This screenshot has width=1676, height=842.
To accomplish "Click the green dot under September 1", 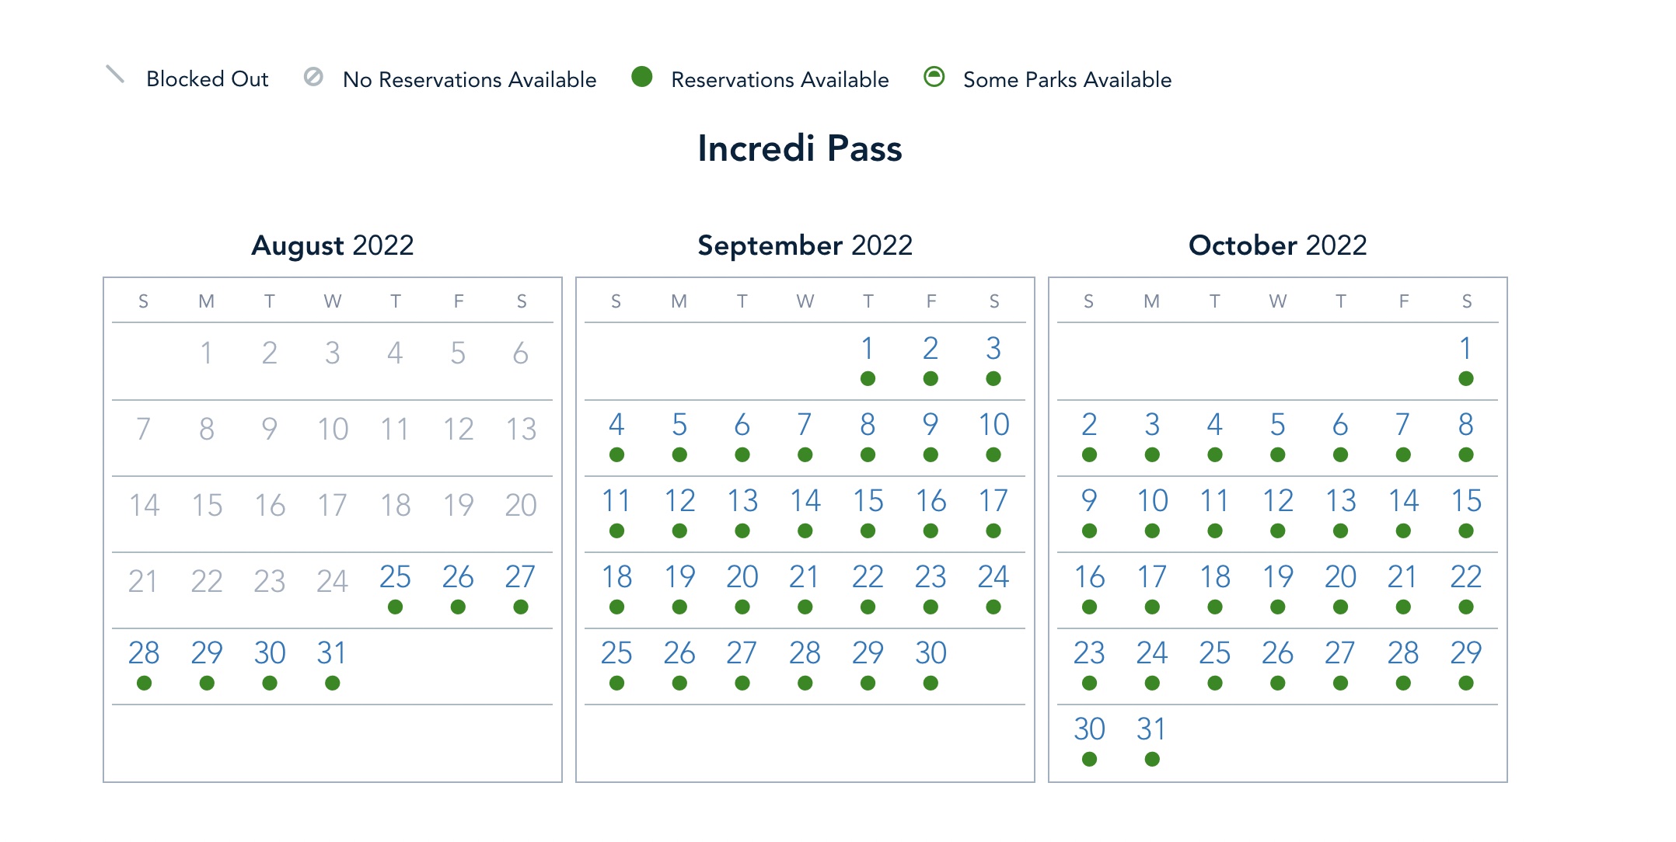I will (x=868, y=378).
